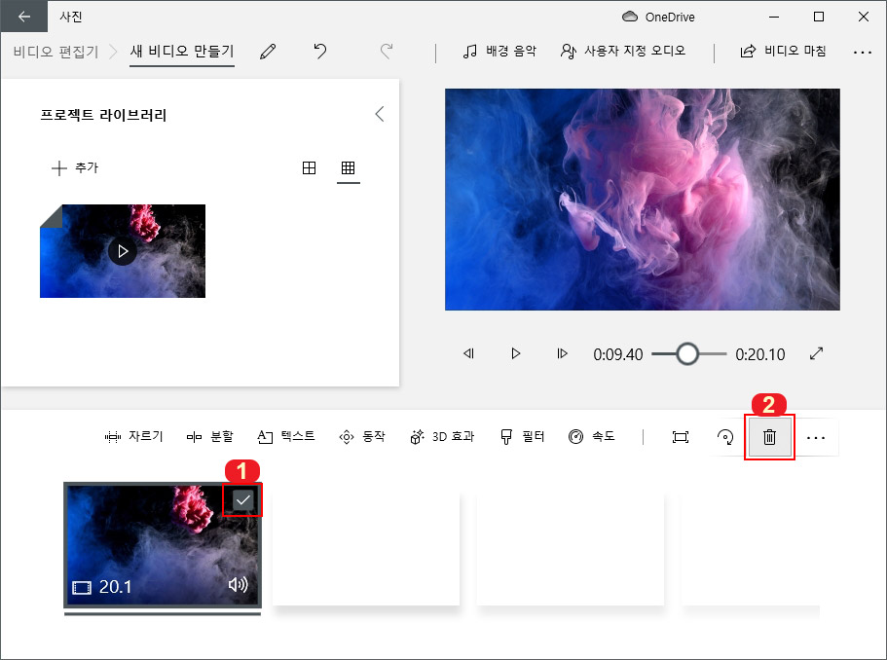
Task: Open 자르기 trim tool
Action: pyautogui.click(x=134, y=437)
